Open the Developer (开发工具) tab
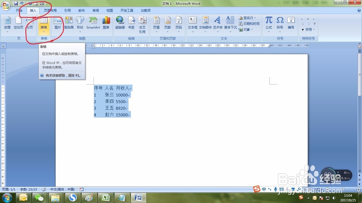362x203 pixels. (x=127, y=10)
